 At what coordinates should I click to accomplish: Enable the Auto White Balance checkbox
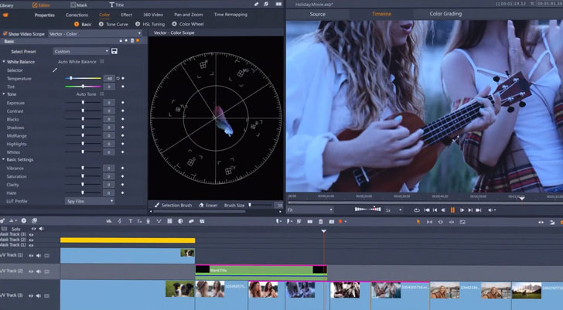(101, 61)
